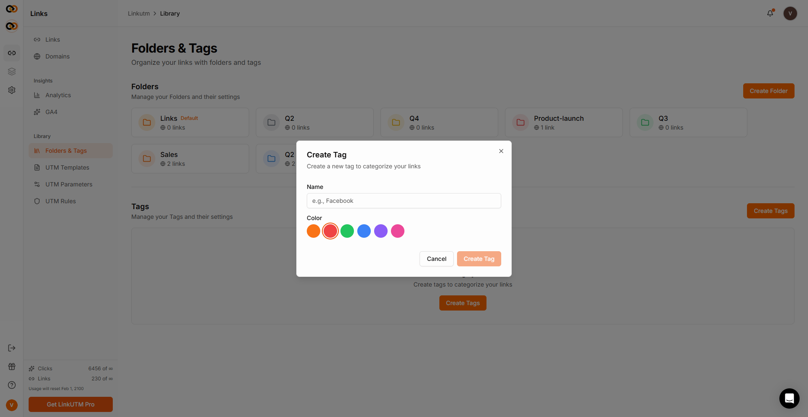Click the LinkUTM logo at top of rail
808x417 pixels.
12,8
